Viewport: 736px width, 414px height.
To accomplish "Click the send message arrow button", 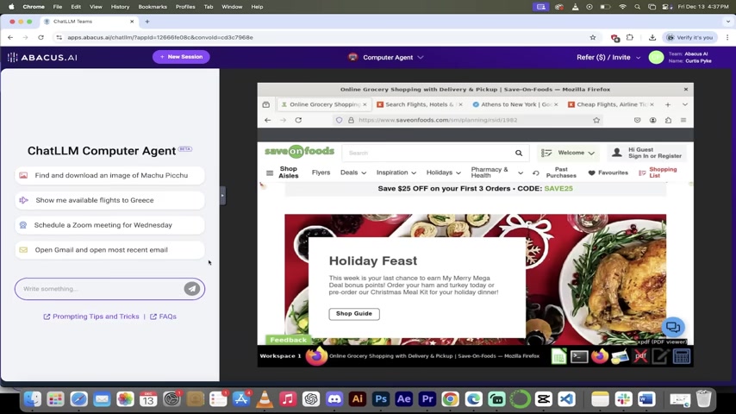I will click(x=192, y=289).
